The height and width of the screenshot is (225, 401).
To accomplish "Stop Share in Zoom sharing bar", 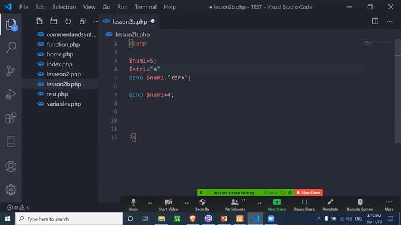I will tap(308, 192).
